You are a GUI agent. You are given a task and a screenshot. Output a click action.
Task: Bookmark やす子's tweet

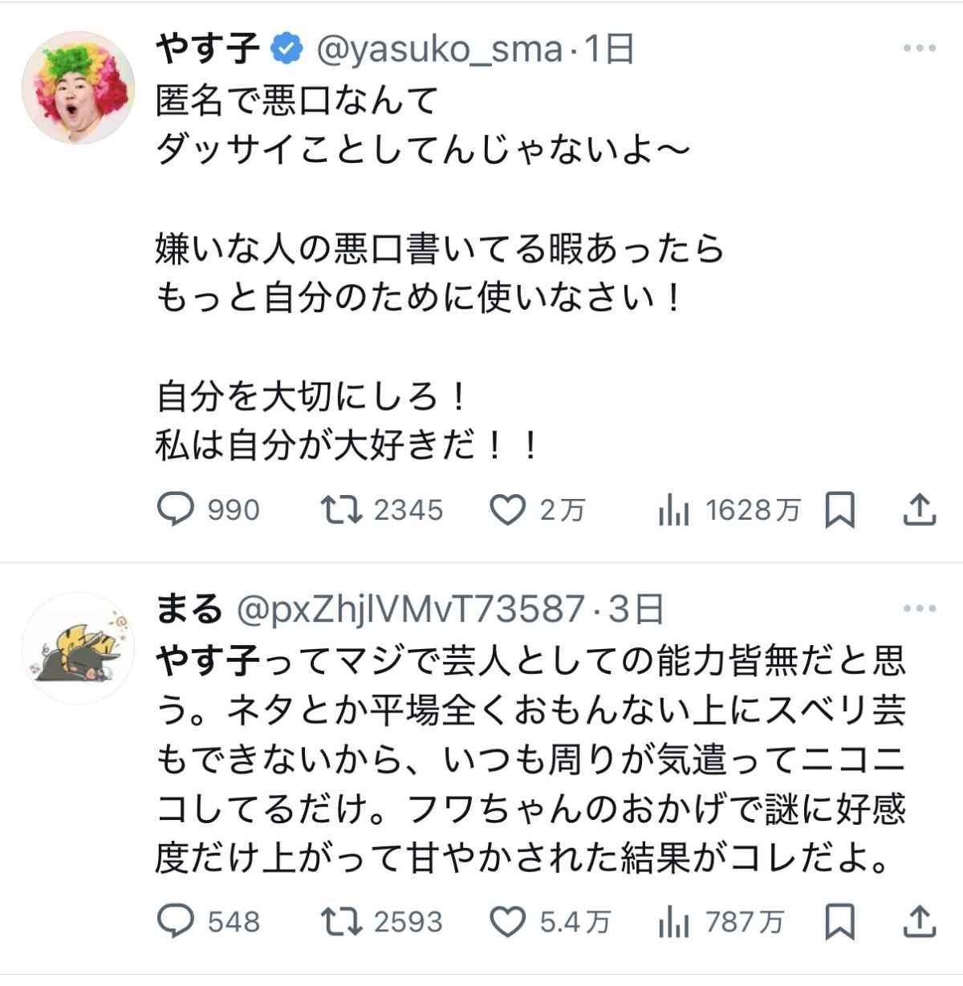pos(839,510)
